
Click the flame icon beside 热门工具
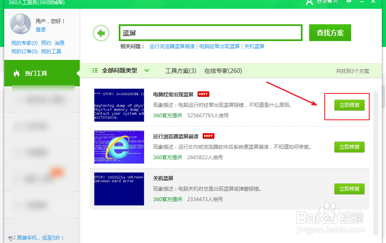(x=16, y=73)
